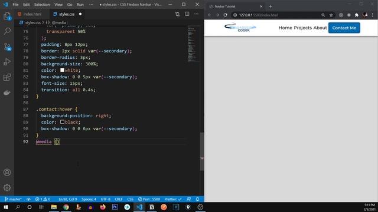Toggle Live Server at Port : 5500
The width and height of the screenshot is (378, 212).
point(149,199)
